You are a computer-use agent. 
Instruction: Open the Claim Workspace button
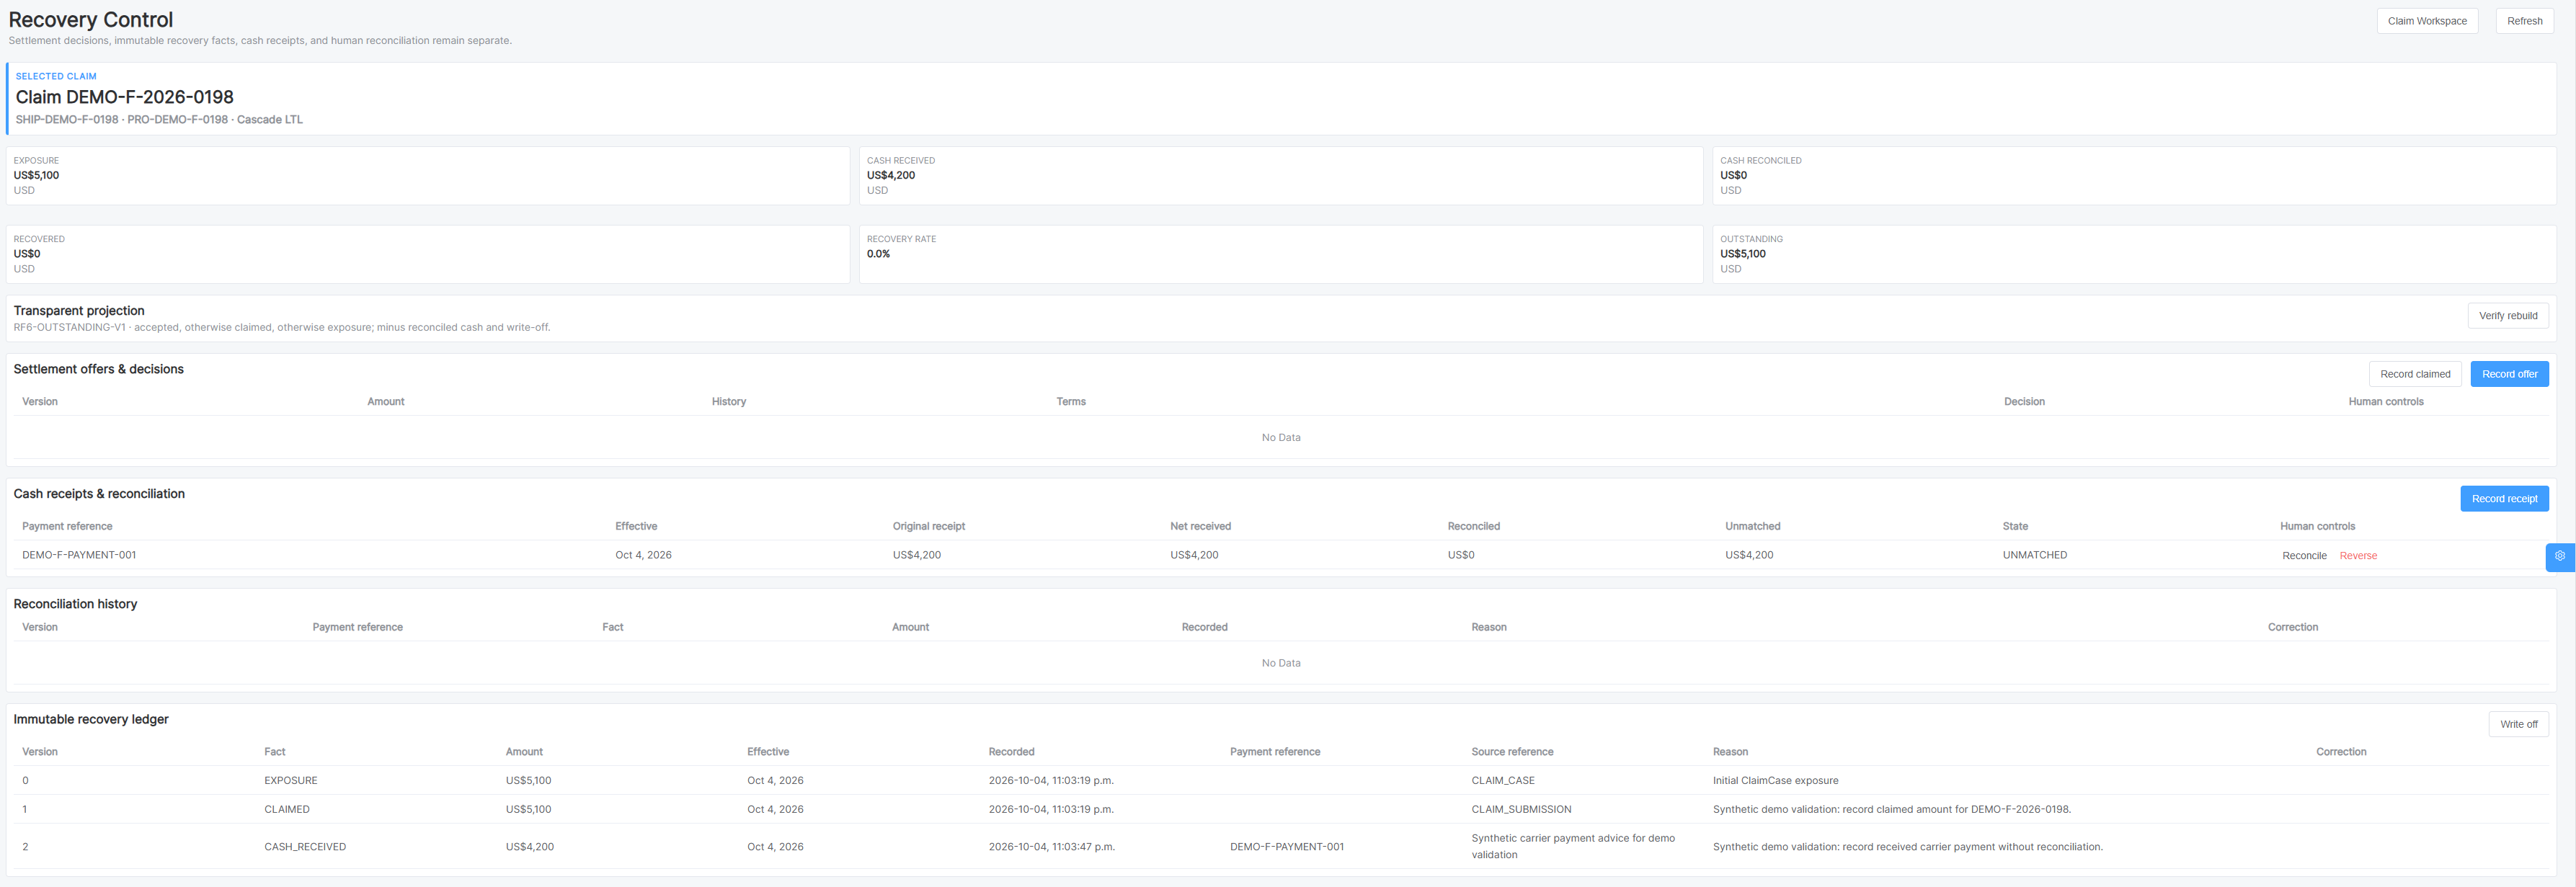click(2427, 21)
